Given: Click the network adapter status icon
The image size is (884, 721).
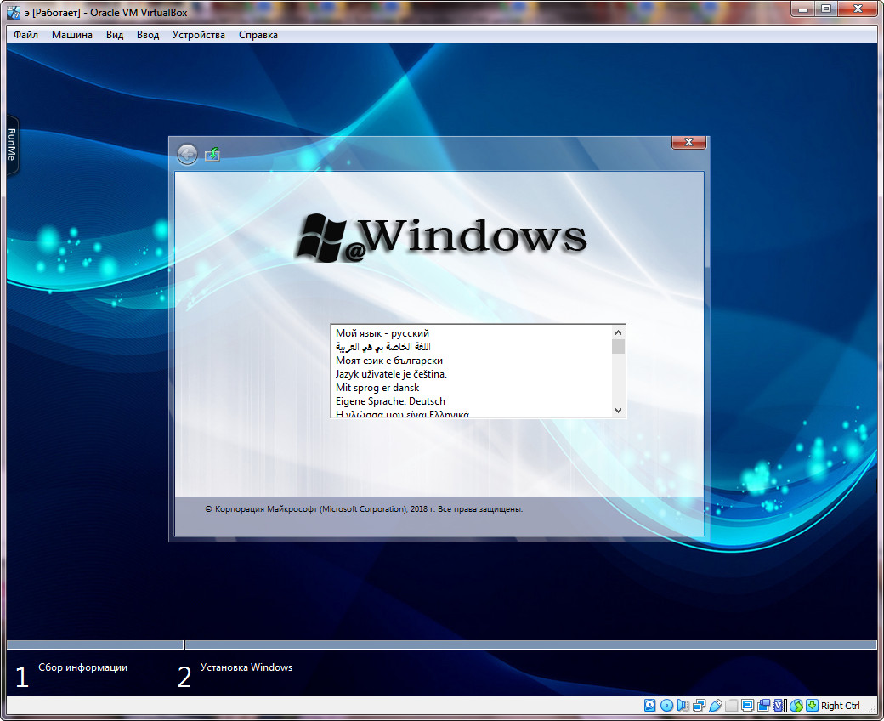Looking at the screenshot, I should pyautogui.click(x=699, y=705).
